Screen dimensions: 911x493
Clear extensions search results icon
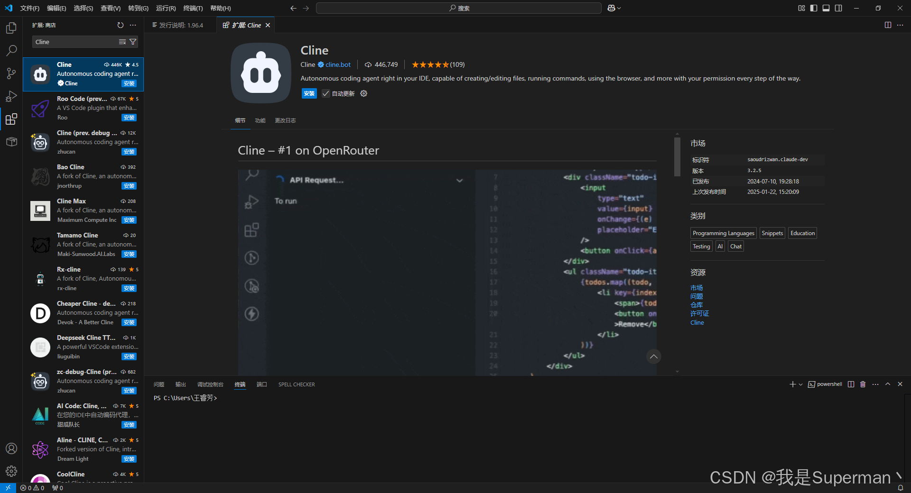click(x=122, y=42)
